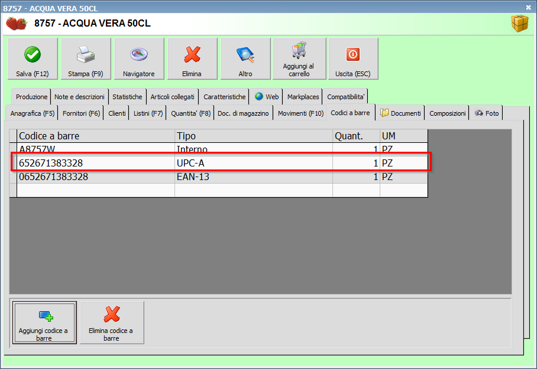Switch to the Statistiche tab
Image resolution: width=537 pixels, height=369 pixels.
pos(127,97)
